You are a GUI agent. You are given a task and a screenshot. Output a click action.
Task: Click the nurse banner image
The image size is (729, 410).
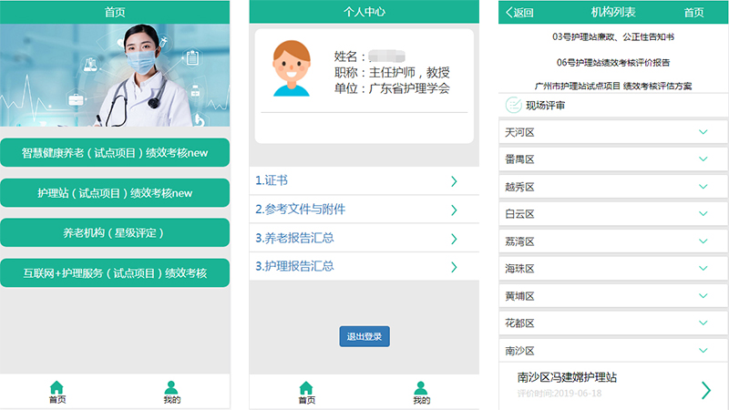115,75
